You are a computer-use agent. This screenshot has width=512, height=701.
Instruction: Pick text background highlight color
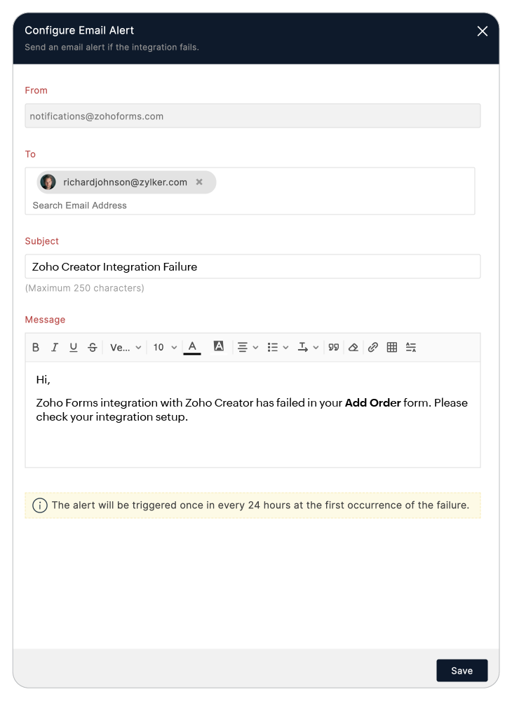[219, 346]
